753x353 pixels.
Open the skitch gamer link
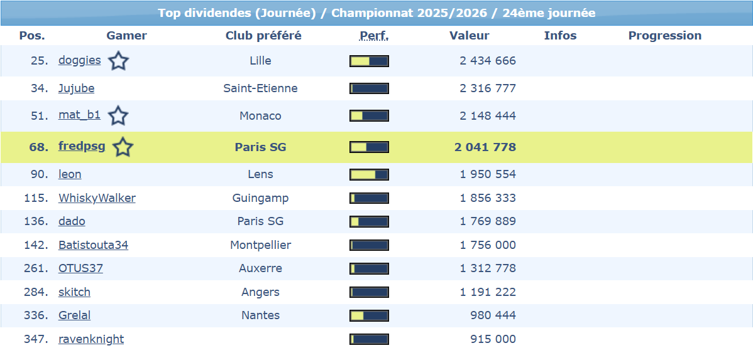point(74,292)
